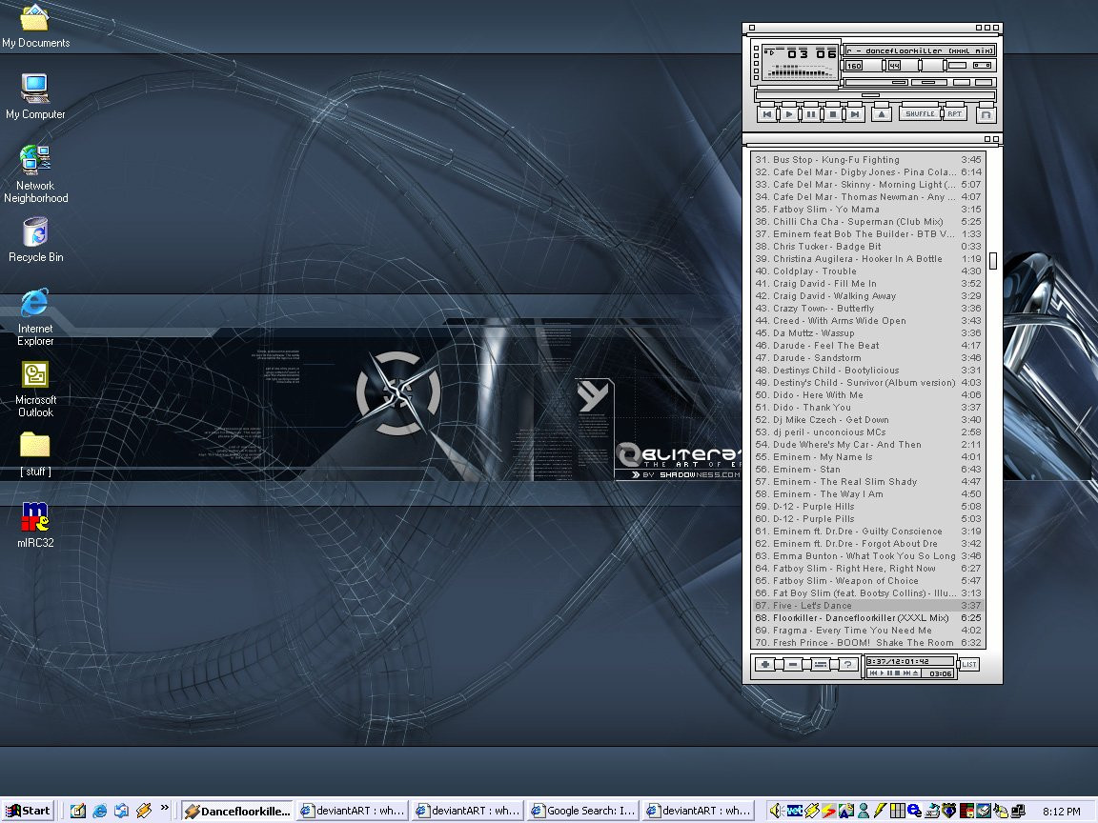Click the Winamp play button
This screenshot has height=823, width=1098.
(x=789, y=114)
